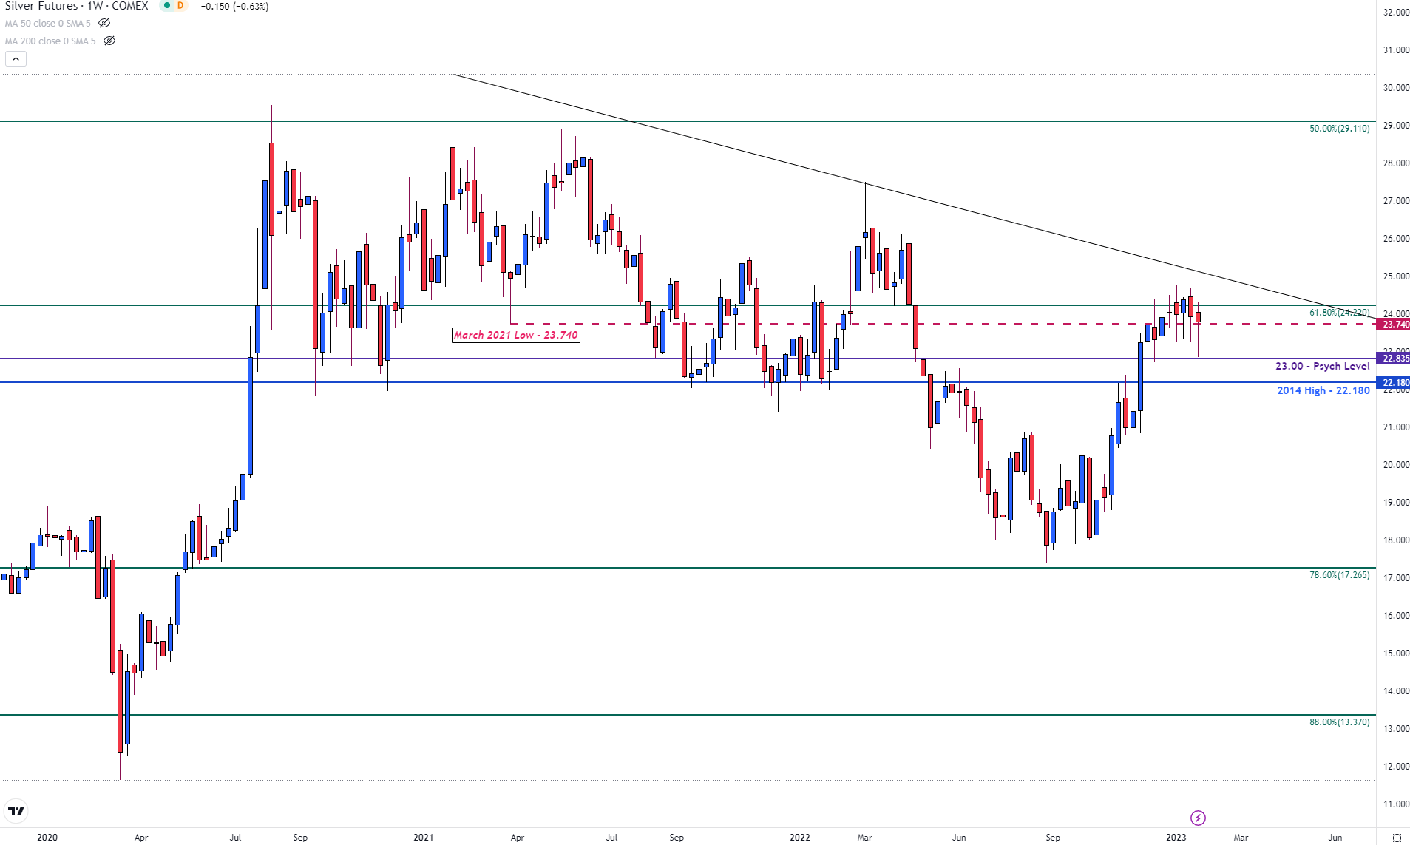Toggle visibility of the MA 50 indicator
The image size is (1410, 845).
104,24
